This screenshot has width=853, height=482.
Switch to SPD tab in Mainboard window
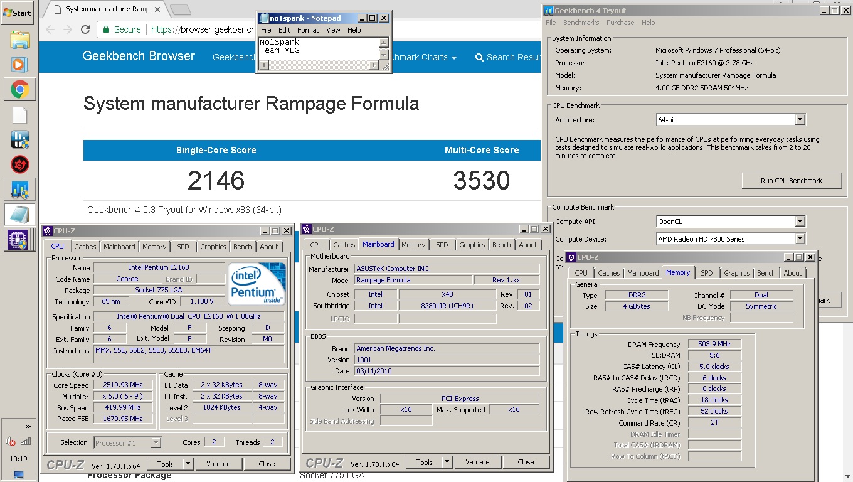click(x=442, y=245)
